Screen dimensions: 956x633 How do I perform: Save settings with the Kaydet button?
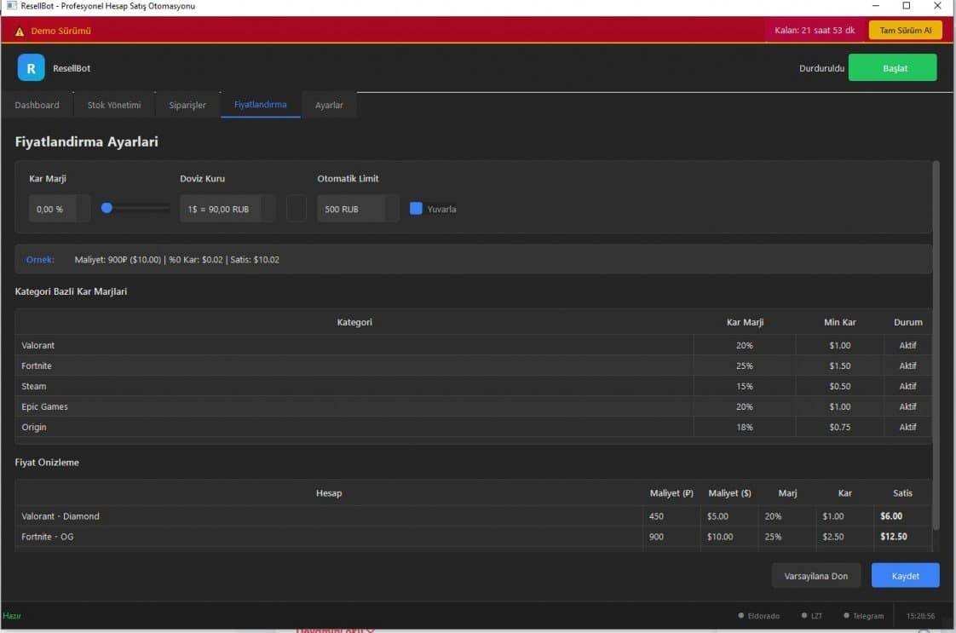906,576
